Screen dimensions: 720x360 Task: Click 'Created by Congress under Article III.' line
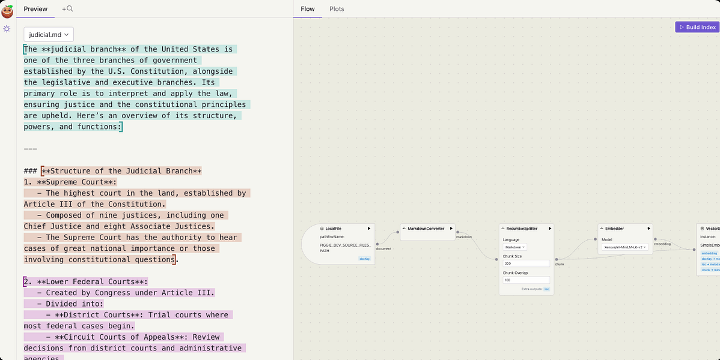pos(120,293)
